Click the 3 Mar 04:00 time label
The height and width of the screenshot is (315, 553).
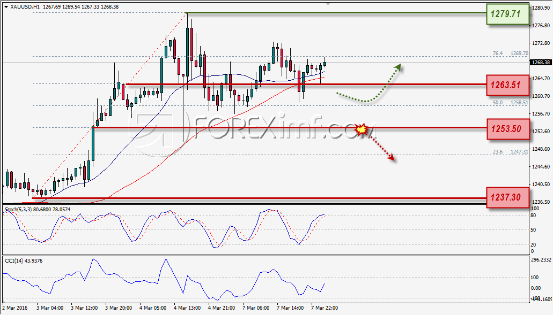point(50,308)
